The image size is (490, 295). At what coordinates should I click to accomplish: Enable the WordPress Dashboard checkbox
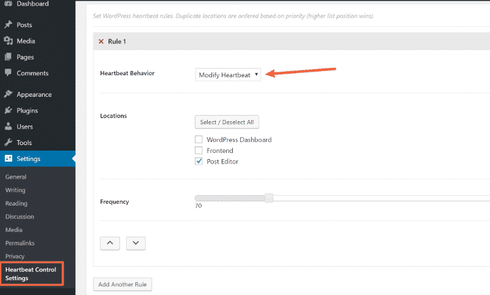point(198,140)
